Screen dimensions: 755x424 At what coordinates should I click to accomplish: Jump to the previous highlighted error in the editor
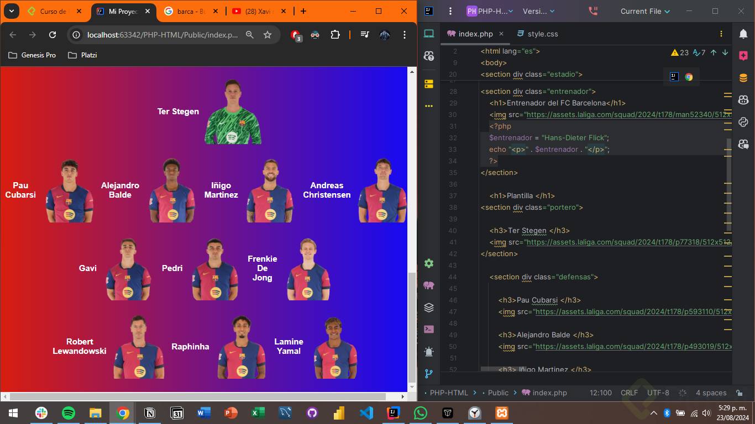coord(714,52)
